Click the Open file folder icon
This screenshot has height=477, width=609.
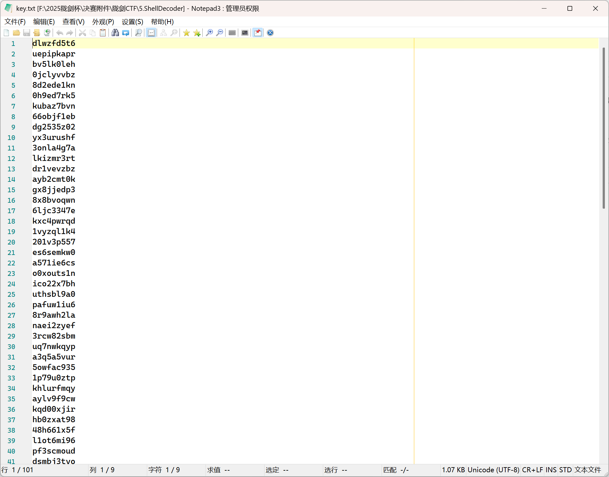(16, 33)
